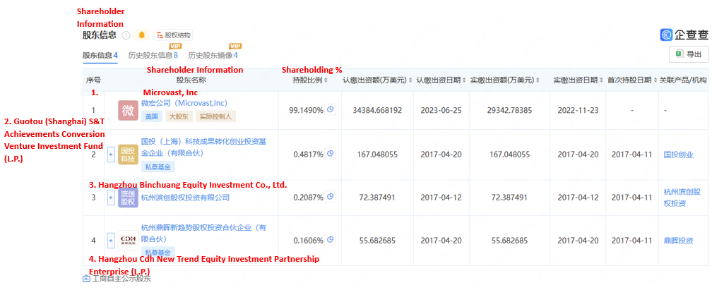Click the pie chart icon next to 0.2087%
712x290 pixels.
pyautogui.click(x=331, y=198)
